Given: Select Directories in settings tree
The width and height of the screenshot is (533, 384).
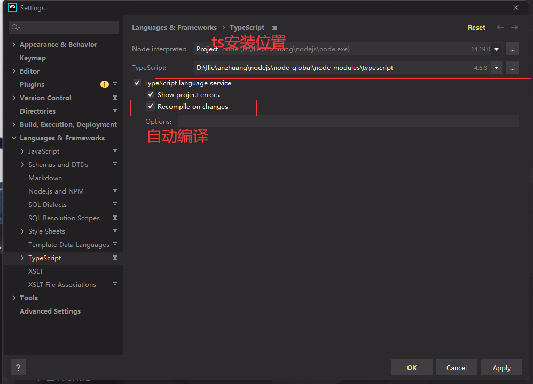Looking at the screenshot, I should pos(38,111).
